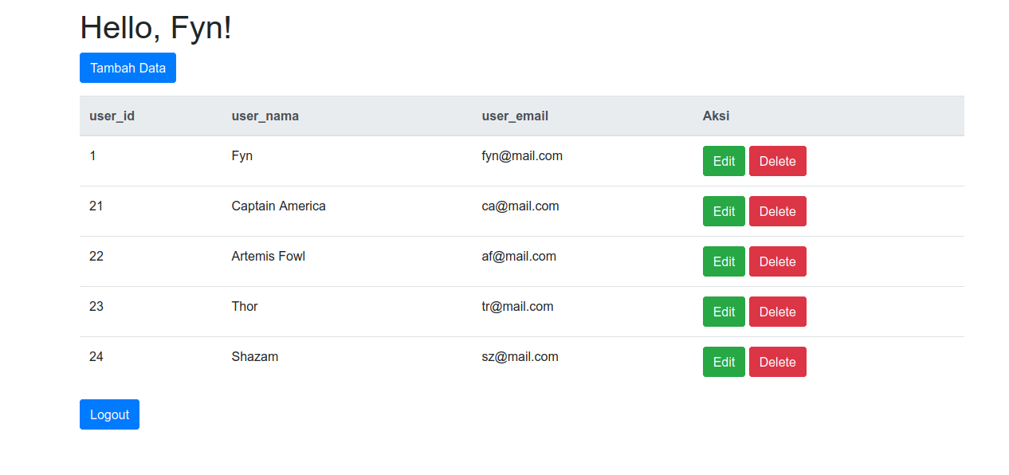Select the user_email column header
Screen dimensions: 1009x475
[515, 116]
